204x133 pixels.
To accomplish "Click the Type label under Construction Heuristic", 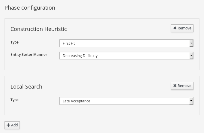I will (14, 42).
